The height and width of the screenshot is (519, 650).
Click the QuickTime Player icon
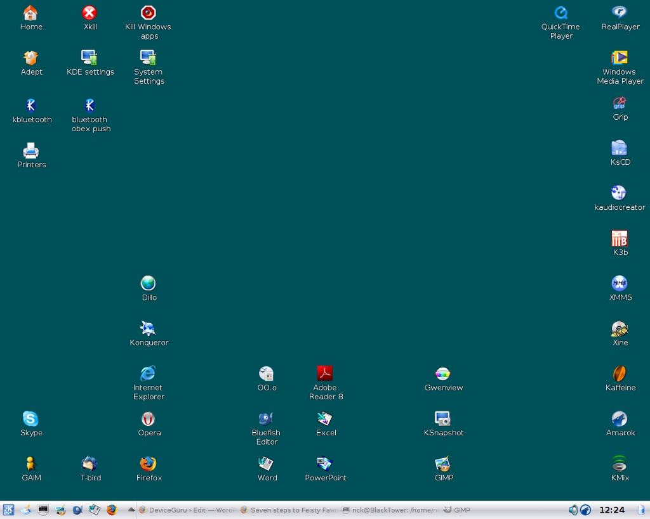click(x=561, y=13)
